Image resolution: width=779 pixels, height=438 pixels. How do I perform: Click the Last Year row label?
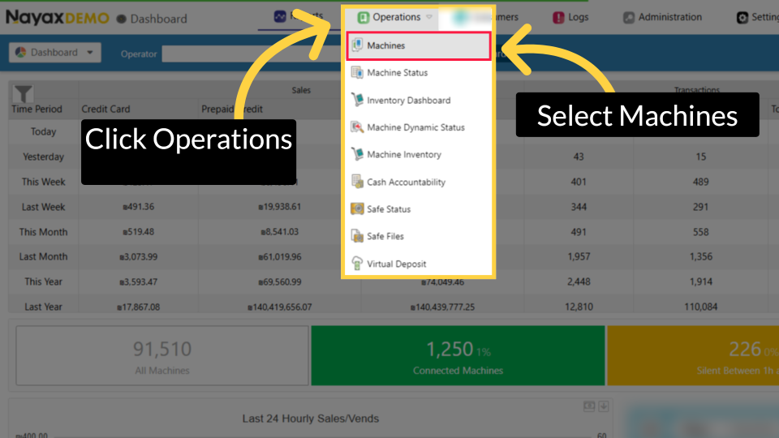[43, 307]
